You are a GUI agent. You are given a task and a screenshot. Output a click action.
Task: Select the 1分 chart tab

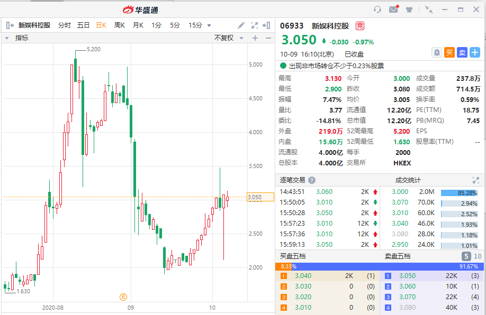(x=156, y=25)
